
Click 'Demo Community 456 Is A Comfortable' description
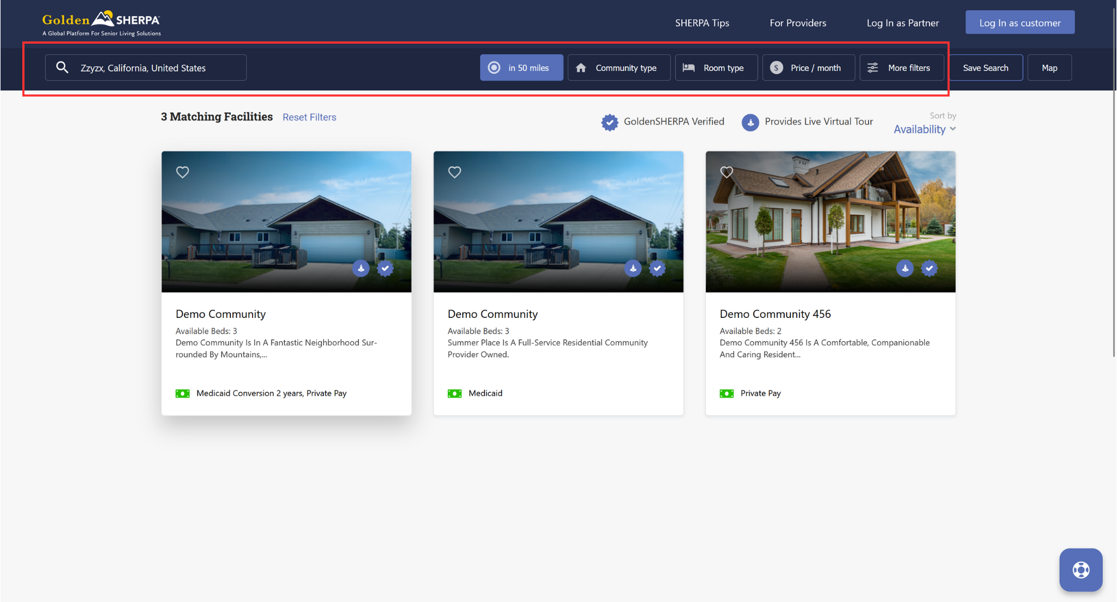click(x=825, y=348)
